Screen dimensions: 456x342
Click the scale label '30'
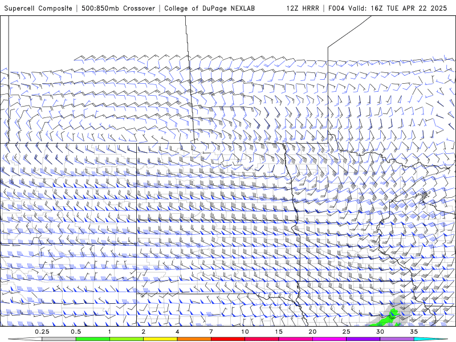click(380, 332)
